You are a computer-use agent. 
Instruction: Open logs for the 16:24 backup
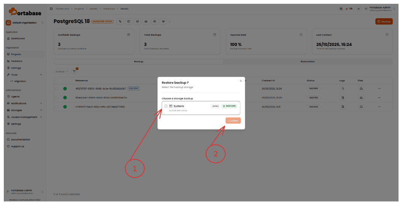343,88
